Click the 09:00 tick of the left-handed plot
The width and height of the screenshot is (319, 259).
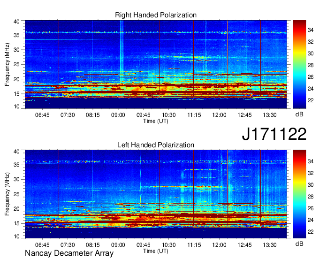tap(118, 244)
